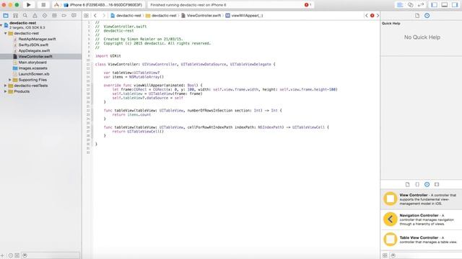Select the Standard editor mode
This screenshot has width=462, height=259.
point(400,5)
